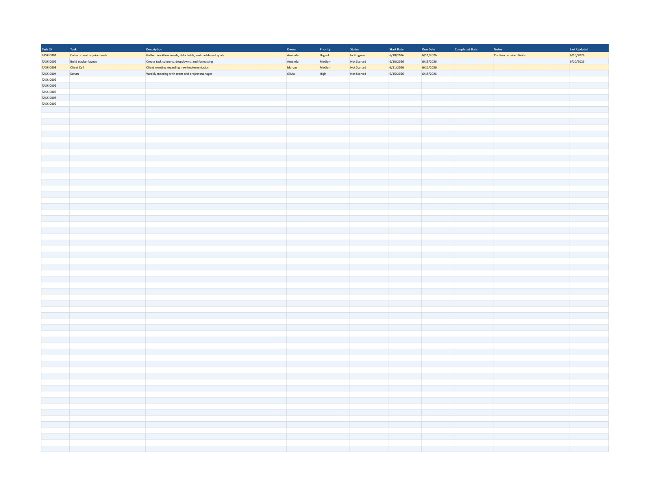Image resolution: width=650 pixels, height=502 pixels.
Task: Select the Urgent priority cell
Action: coord(334,56)
